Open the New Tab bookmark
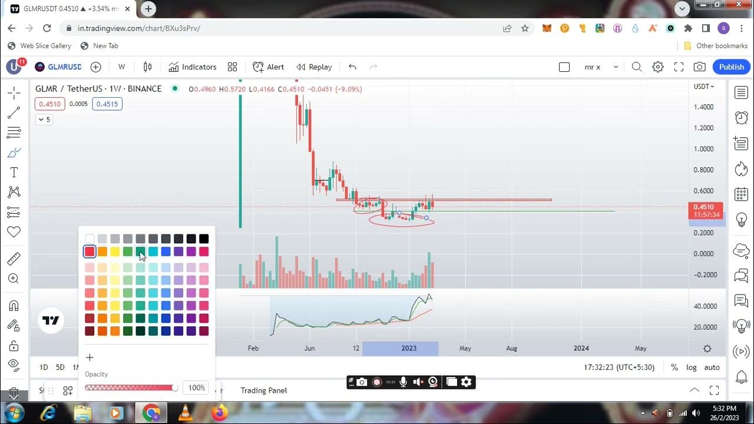The image size is (754, 424). 100,46
